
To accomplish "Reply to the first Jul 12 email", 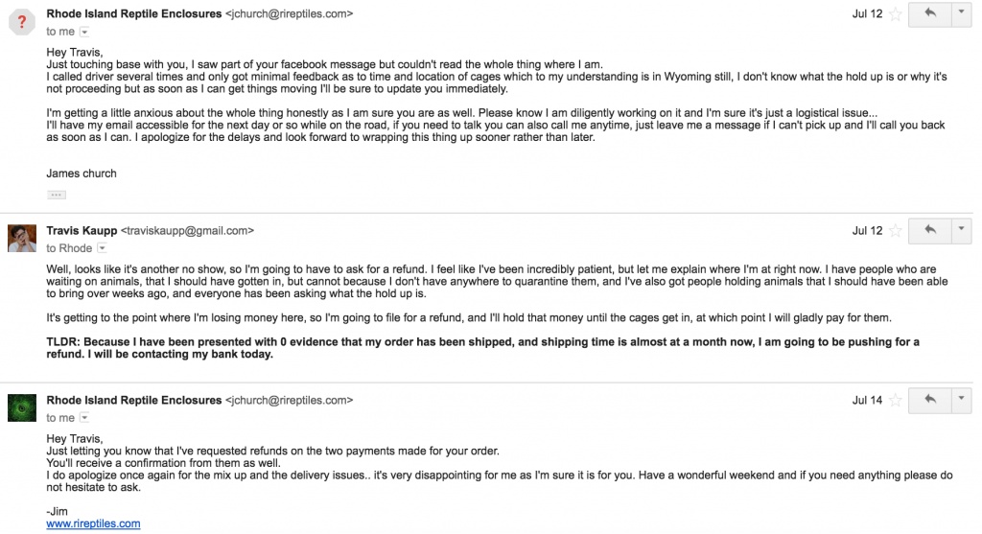I will coord(929,13).
